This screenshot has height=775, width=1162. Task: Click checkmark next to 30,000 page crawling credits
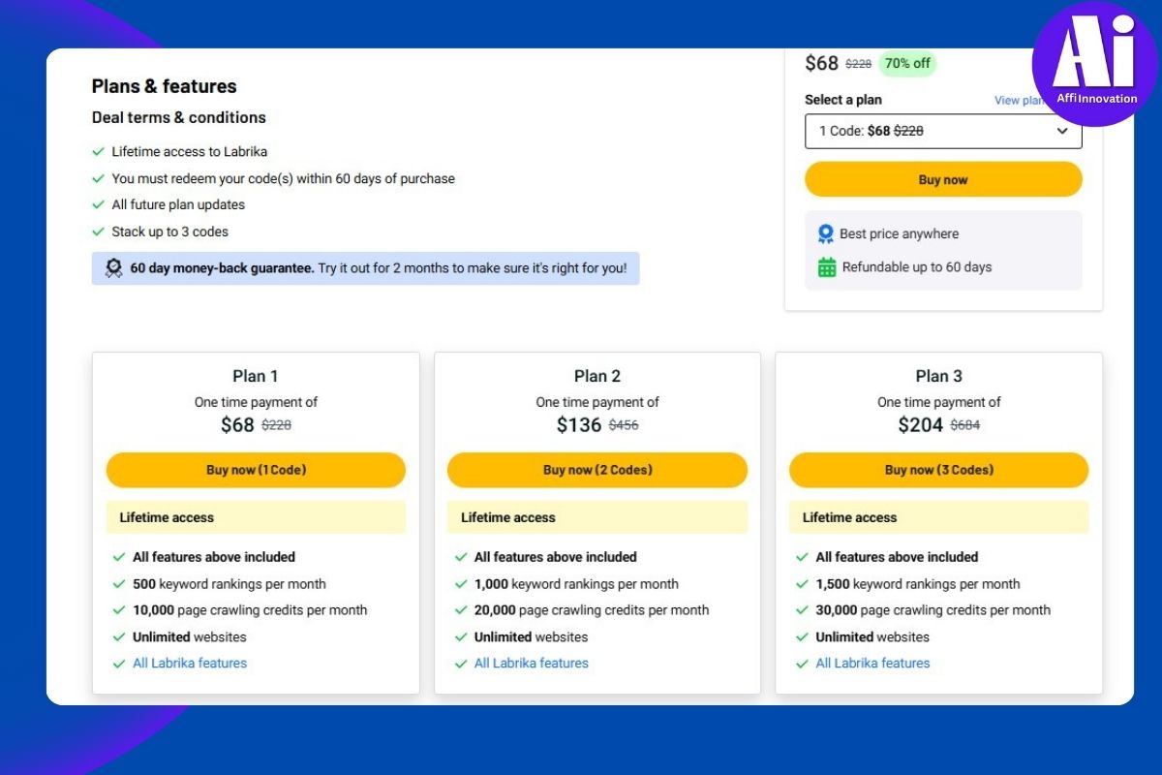pyautogui.click(x=802, y=610)
